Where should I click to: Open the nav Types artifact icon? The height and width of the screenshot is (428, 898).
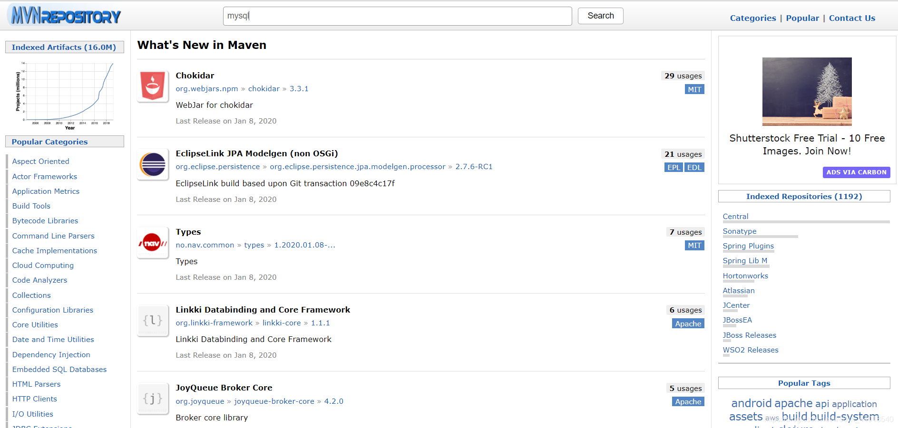tap(153, 243)
